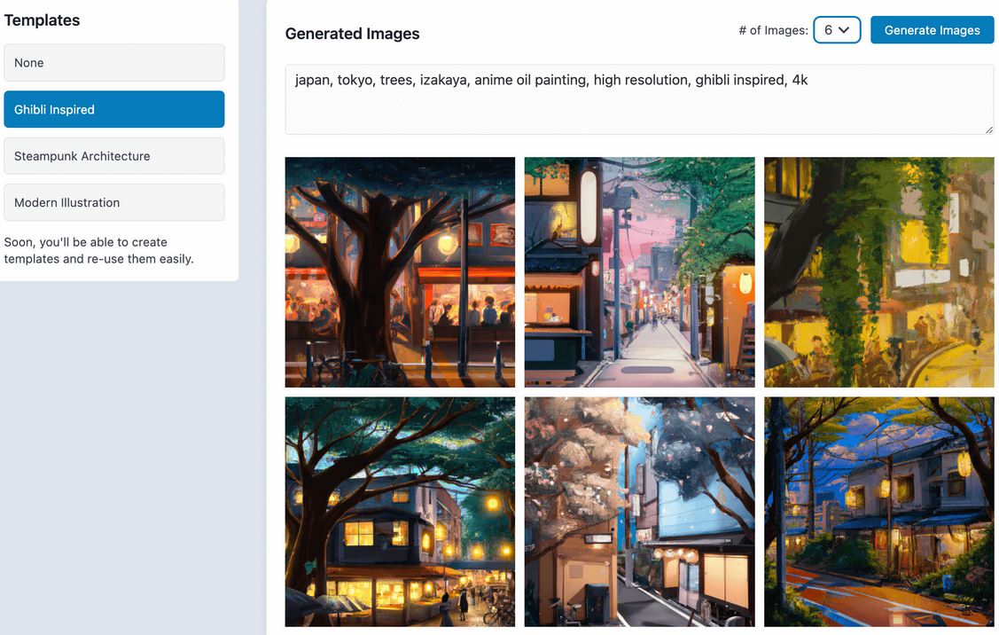Screen dimensions: 999x635
Task: Click the number 6 value in selector
Action: 828,30
